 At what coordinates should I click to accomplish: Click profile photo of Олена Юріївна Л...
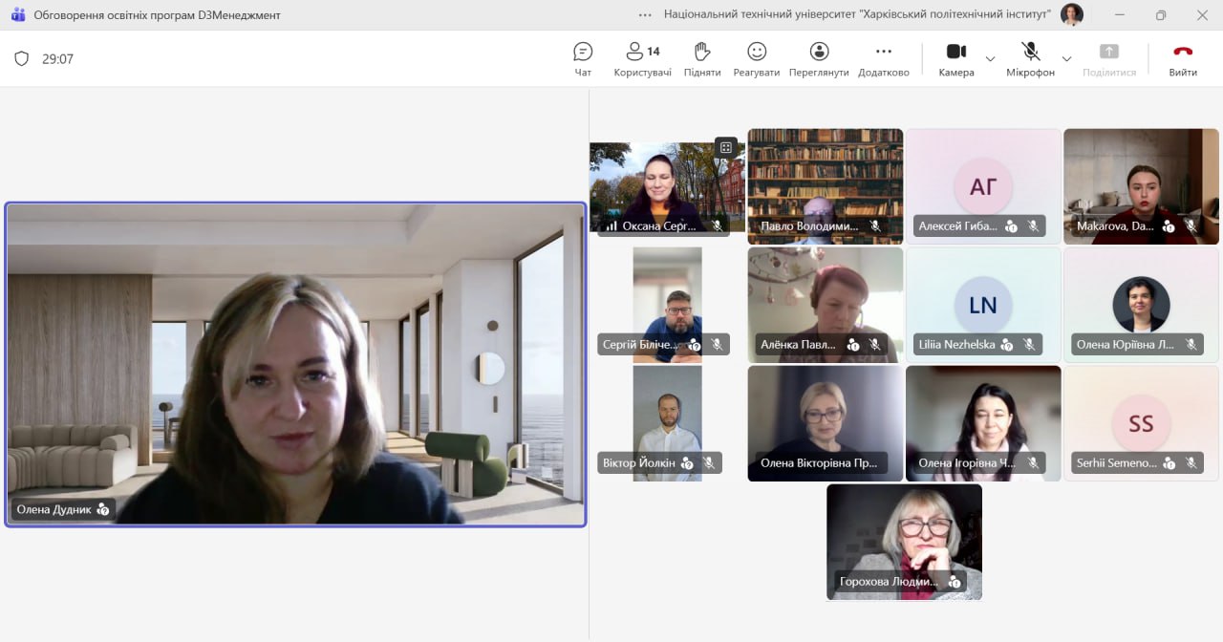click(1141, 305)
